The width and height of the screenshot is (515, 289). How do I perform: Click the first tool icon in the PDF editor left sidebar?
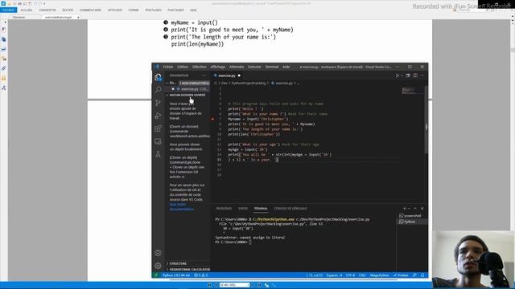tap(3, 30)
